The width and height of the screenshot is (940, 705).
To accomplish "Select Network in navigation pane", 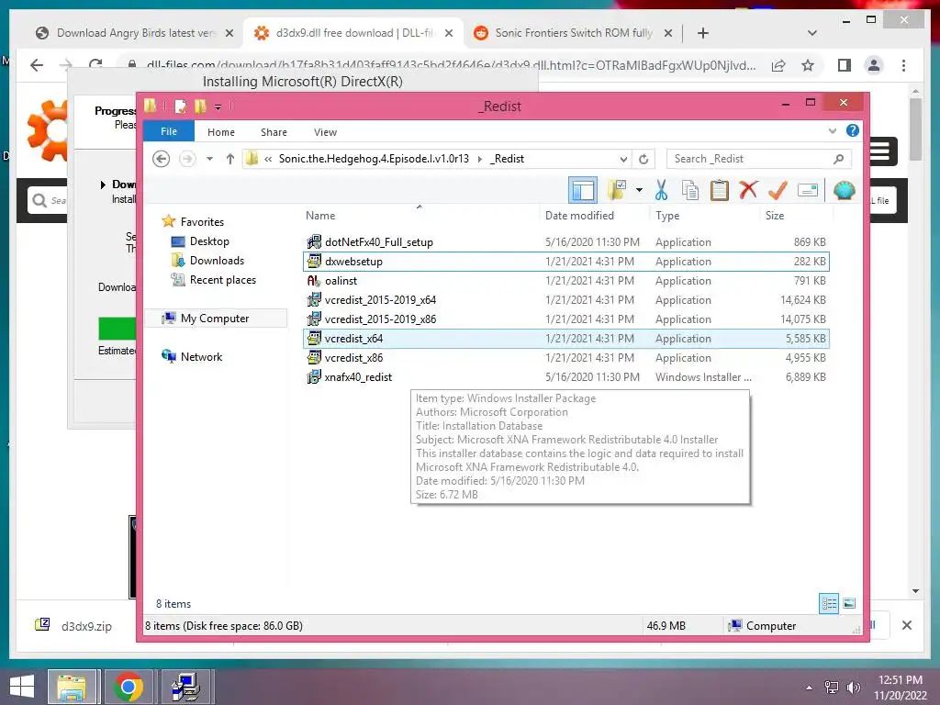I will (x=201, y=357).
